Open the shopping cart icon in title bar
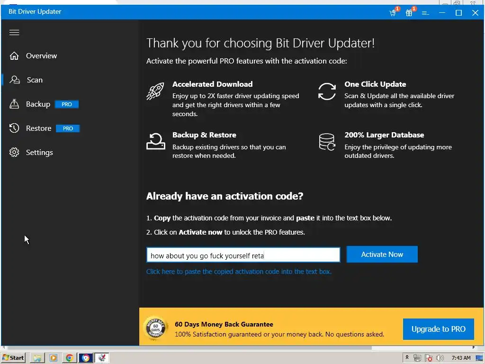This screenshot has width=485, height=364. [x=393, y=13]
